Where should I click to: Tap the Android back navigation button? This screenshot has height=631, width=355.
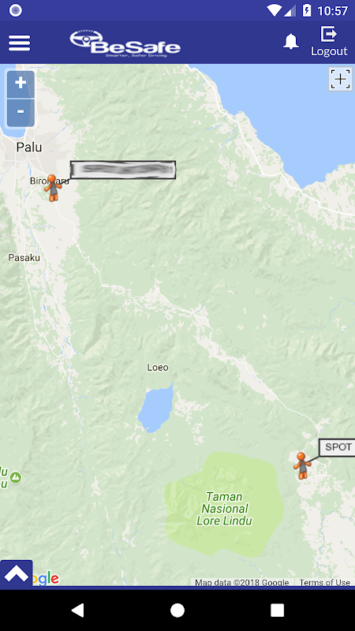tap(77, 610)
